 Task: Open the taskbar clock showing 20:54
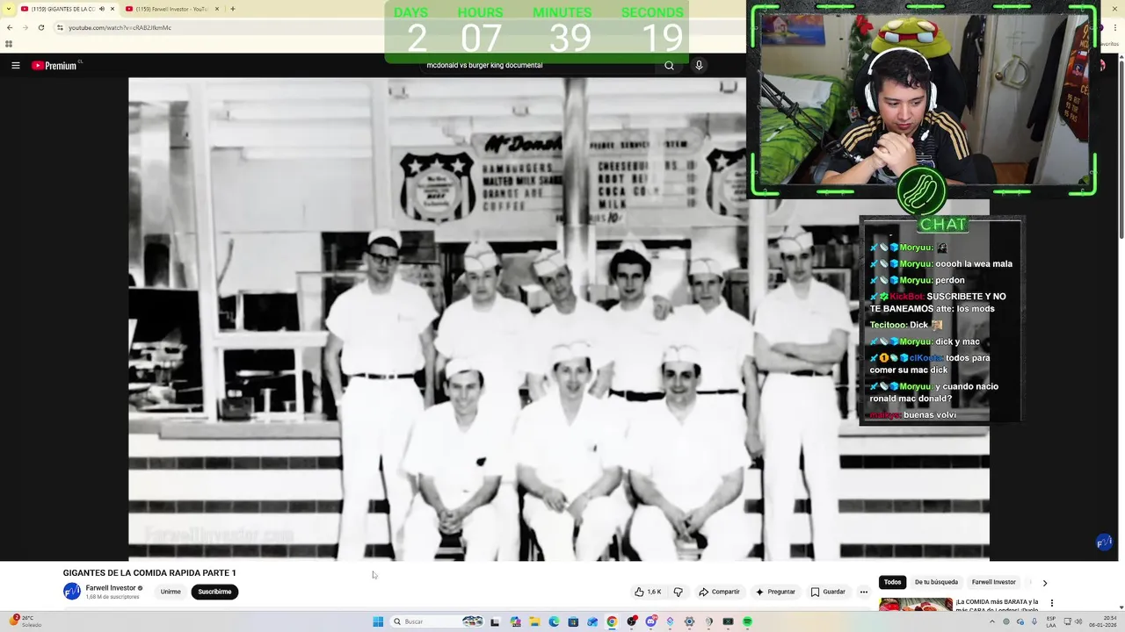(1103, 621)
